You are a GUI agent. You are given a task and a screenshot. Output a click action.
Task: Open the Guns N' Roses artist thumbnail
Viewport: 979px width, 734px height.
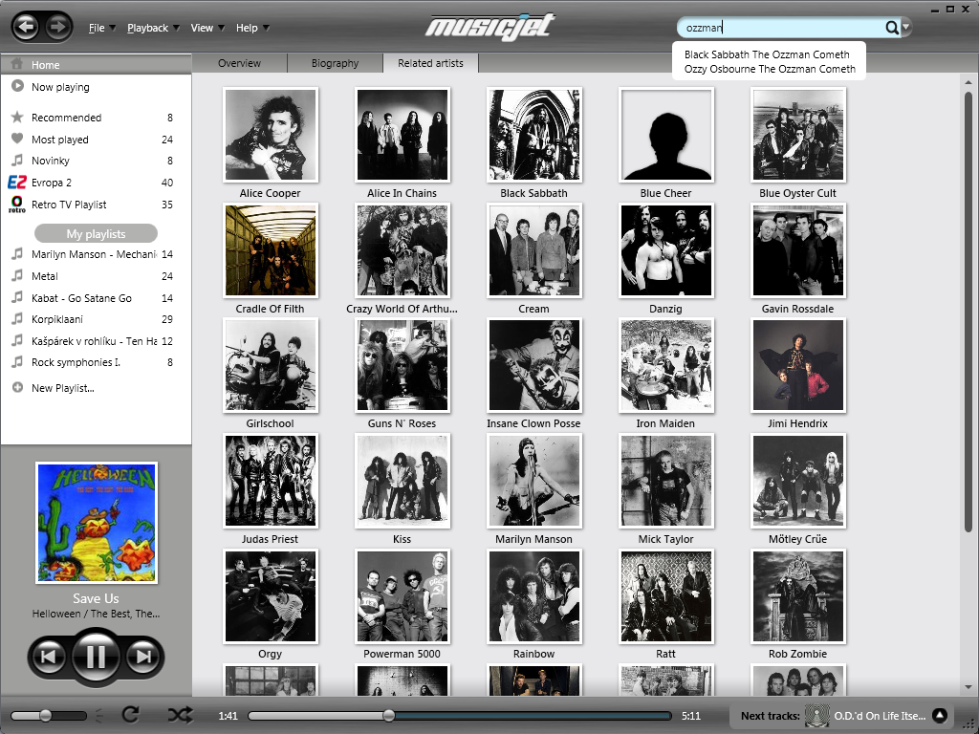click(x=402, y=365)
